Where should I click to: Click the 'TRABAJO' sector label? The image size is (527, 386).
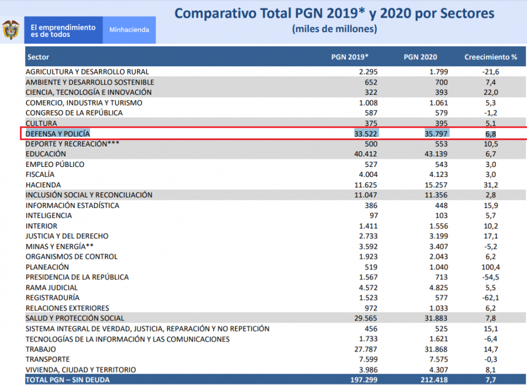pos(40,349)
